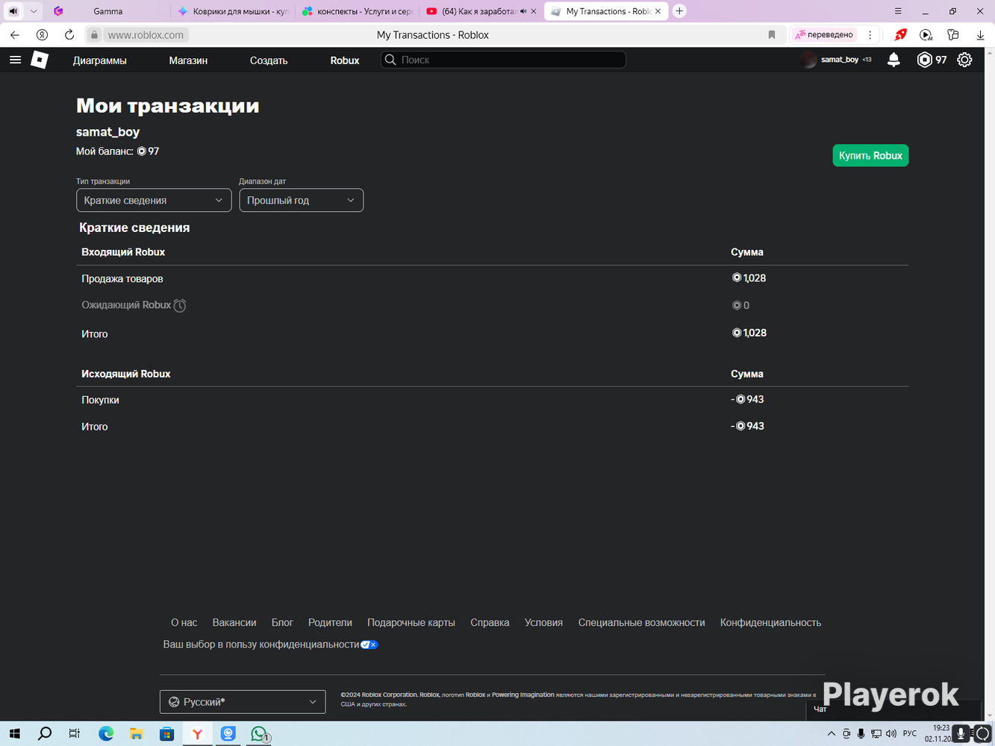The width and height of the screenshot is (995, 746).
Task: Open the Создать nav item
Action: tap(269, 60)
